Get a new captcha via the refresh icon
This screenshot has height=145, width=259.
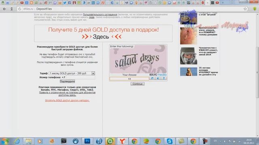[x=152, y=79]
